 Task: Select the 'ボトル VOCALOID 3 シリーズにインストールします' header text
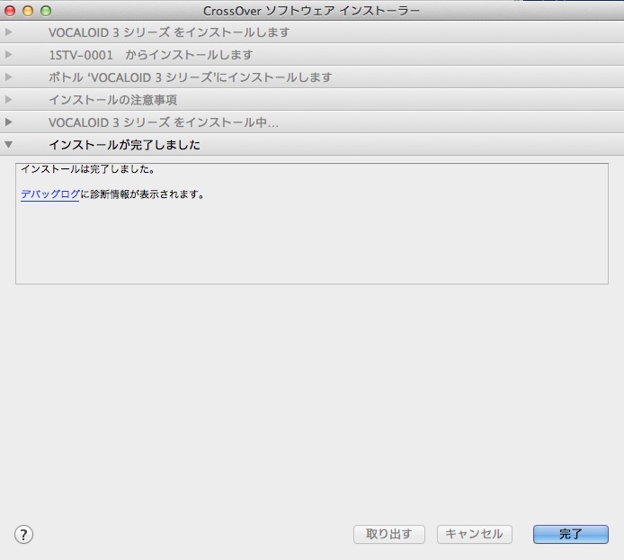click(191, 77)
